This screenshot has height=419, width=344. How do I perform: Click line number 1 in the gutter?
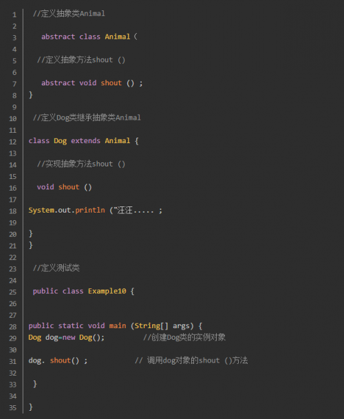pos(14,14)
